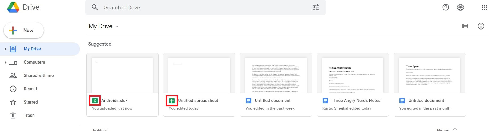Open search options filter icon

coord(316,7)
